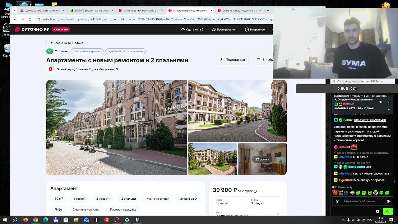The image size is (398, 224).
Task: Open the notification center on the taskbar
Action: (x=391, y=220)
